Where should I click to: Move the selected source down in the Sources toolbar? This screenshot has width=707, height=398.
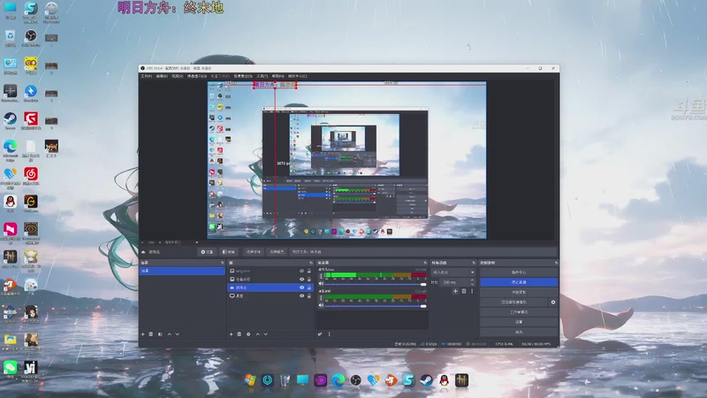266,334
